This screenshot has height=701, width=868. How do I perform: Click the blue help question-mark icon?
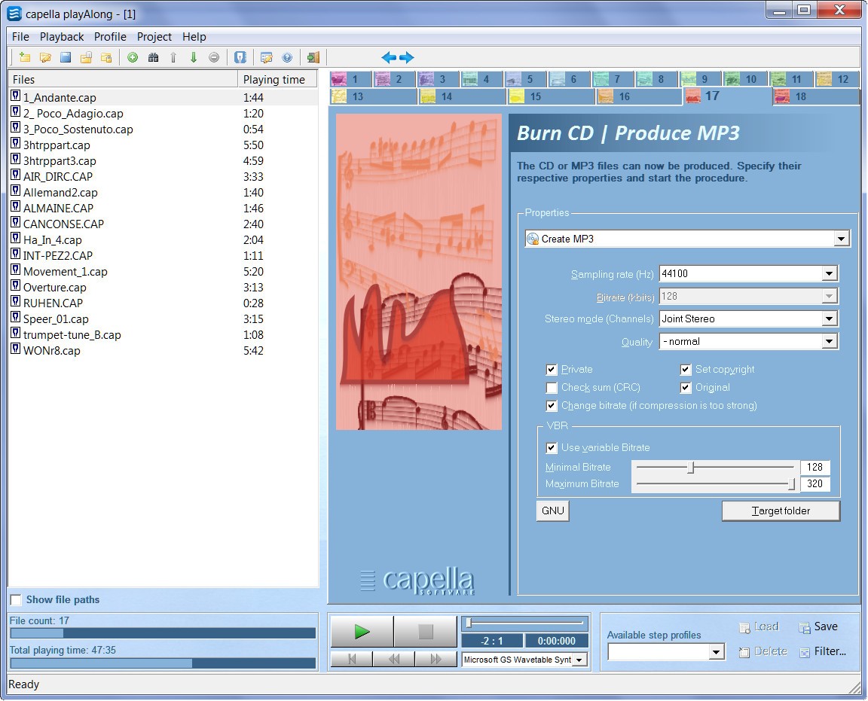click(x=287, y=57)
